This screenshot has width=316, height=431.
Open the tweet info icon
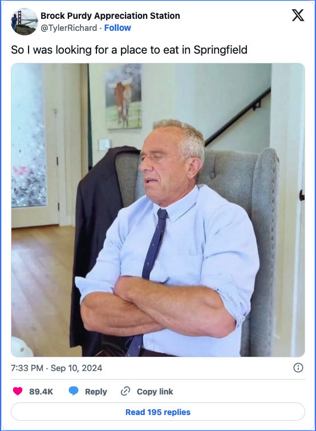[x=298, y=368]
